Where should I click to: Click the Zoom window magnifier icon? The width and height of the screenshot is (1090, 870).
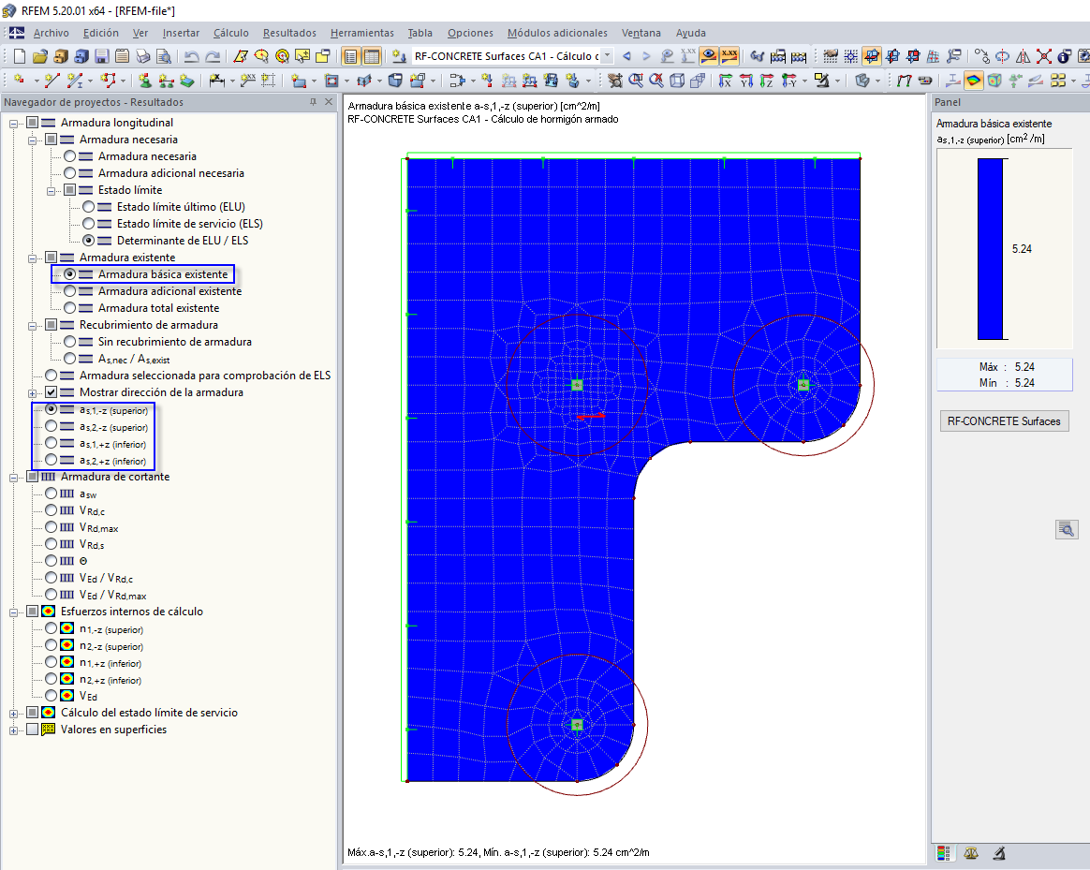(x=636, y=81)
